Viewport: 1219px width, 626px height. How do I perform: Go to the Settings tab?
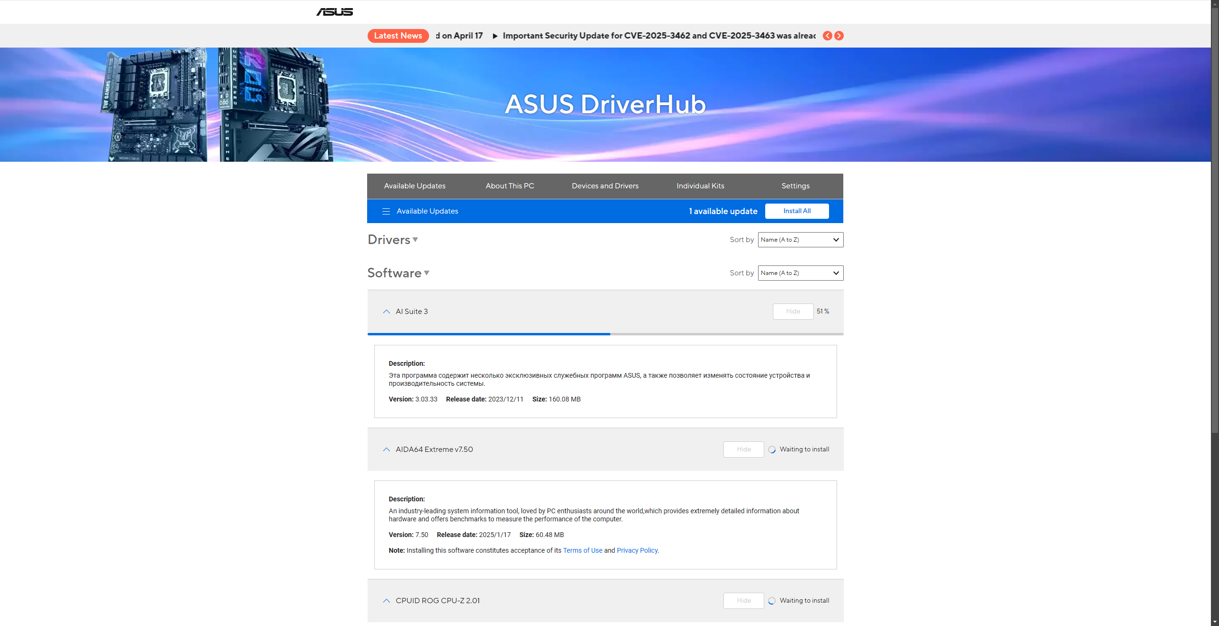coord(796,186)
